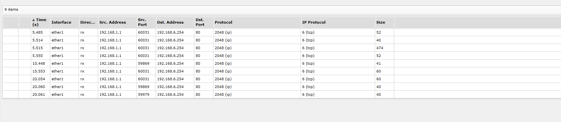The height and width of the screenshot is (122, 561).
Task: Click the Dst. Address column header
Action: (175, 22)
